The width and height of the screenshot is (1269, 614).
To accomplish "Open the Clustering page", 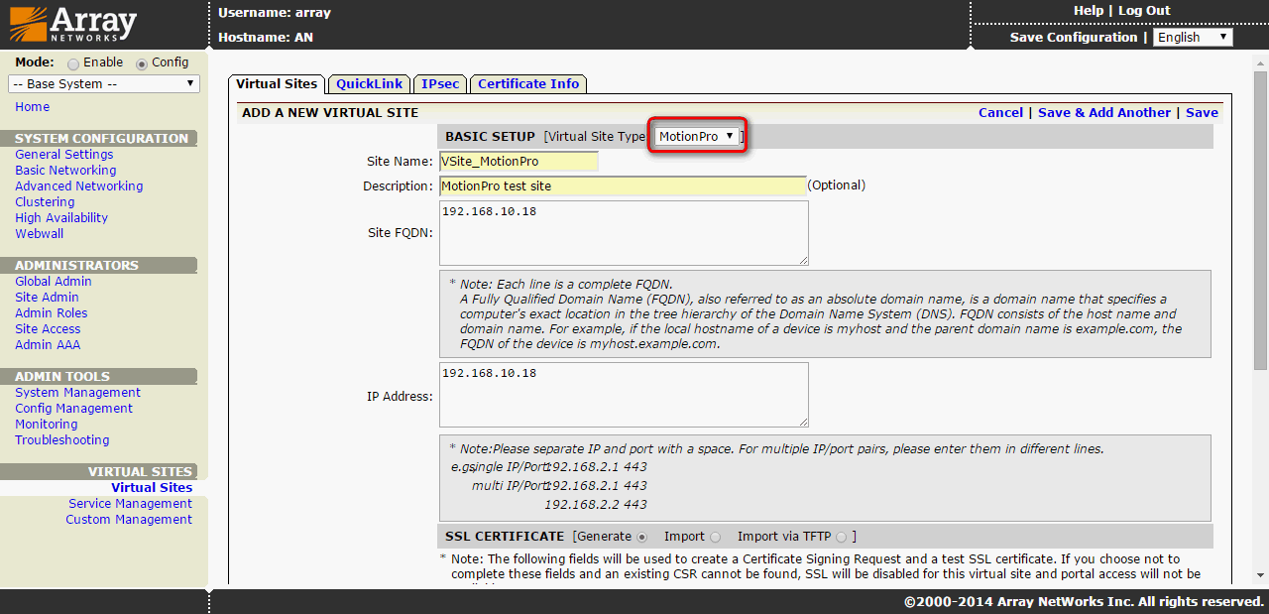I will [x=45, y=202].
